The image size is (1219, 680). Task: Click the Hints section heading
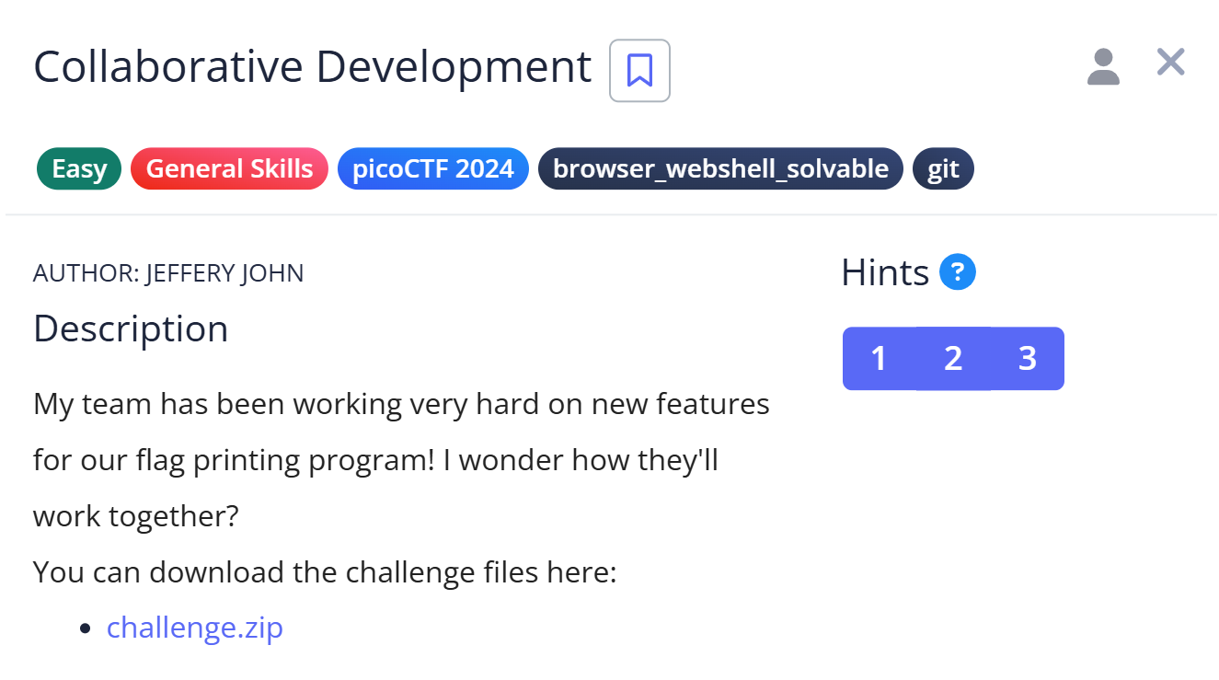pos(885,273)
